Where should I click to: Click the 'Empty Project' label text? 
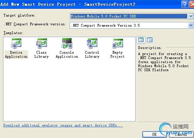point(117,54)
